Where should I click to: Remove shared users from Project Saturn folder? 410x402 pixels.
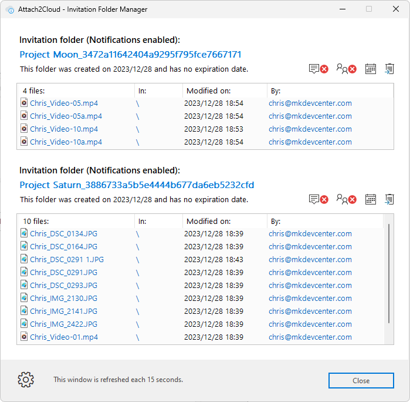coord(346,199)
